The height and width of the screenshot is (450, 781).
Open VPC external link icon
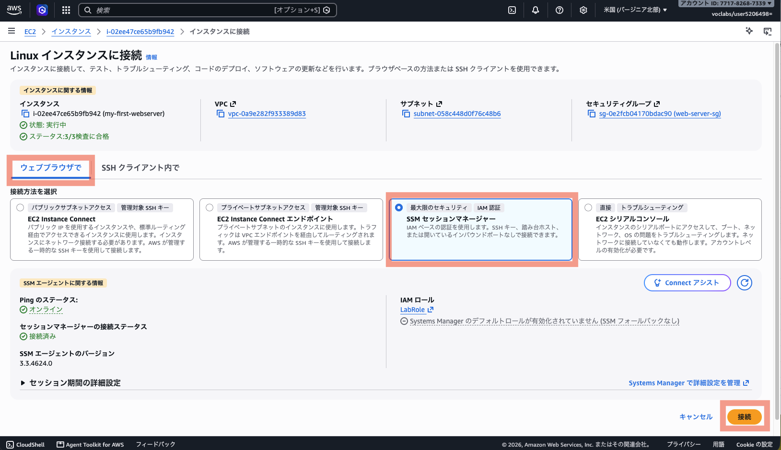click(x=233, y=104)
